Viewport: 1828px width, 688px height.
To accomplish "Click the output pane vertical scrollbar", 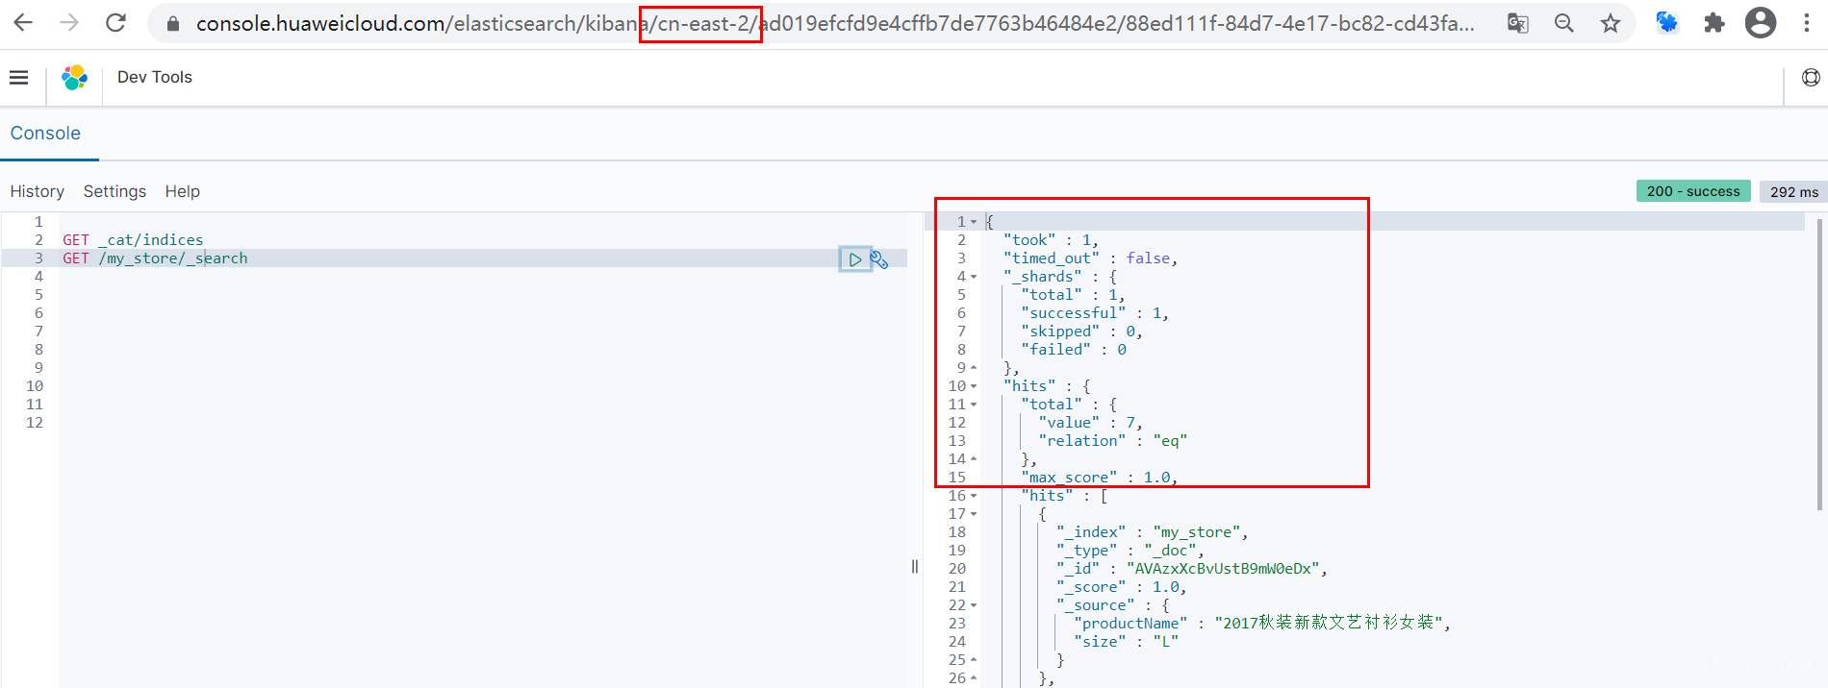I will [1819, 365].
